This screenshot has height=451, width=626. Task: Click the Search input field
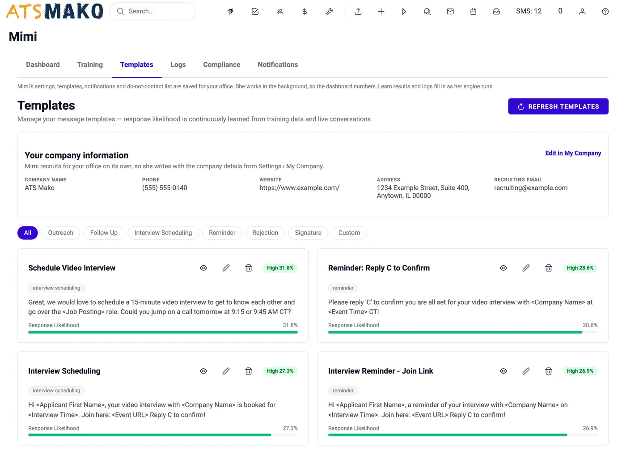(x=152, y=11)
